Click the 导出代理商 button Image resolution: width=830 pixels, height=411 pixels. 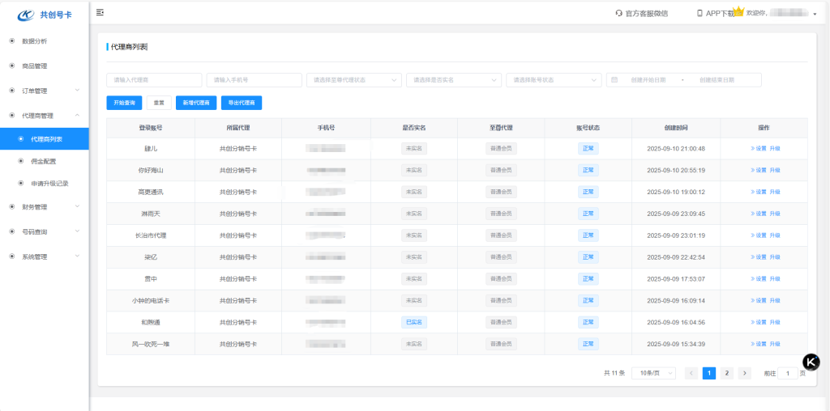click(241, 103)
